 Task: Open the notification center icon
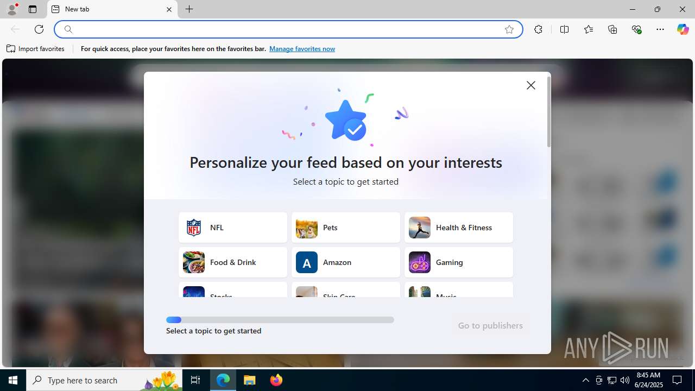point(678,380)
